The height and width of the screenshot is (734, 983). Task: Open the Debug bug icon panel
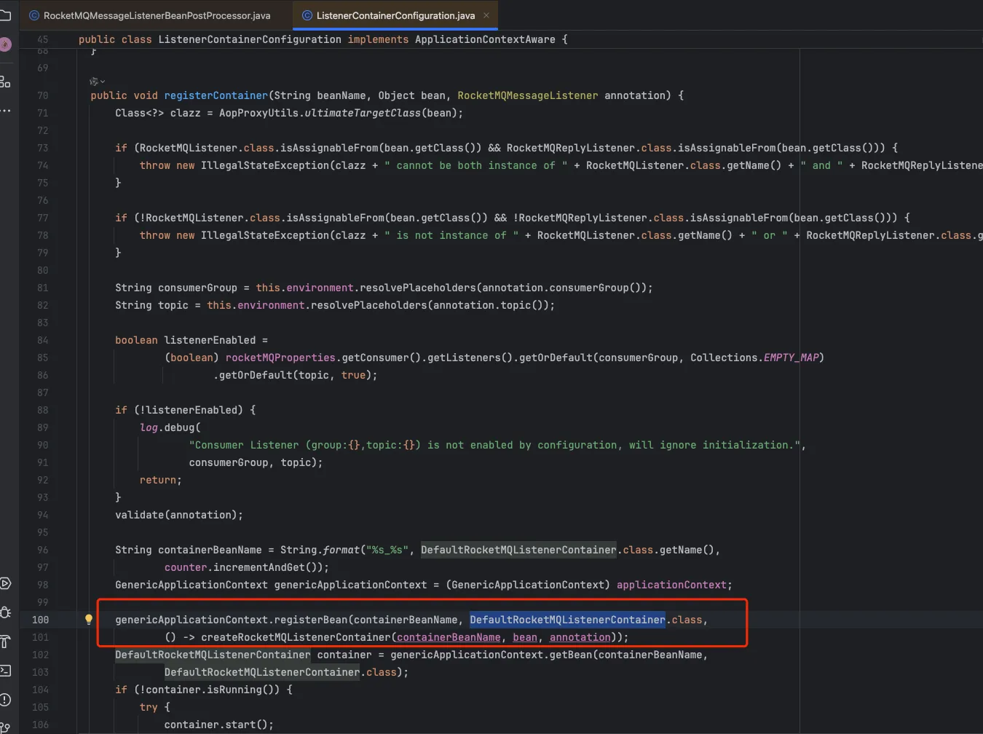5,612
